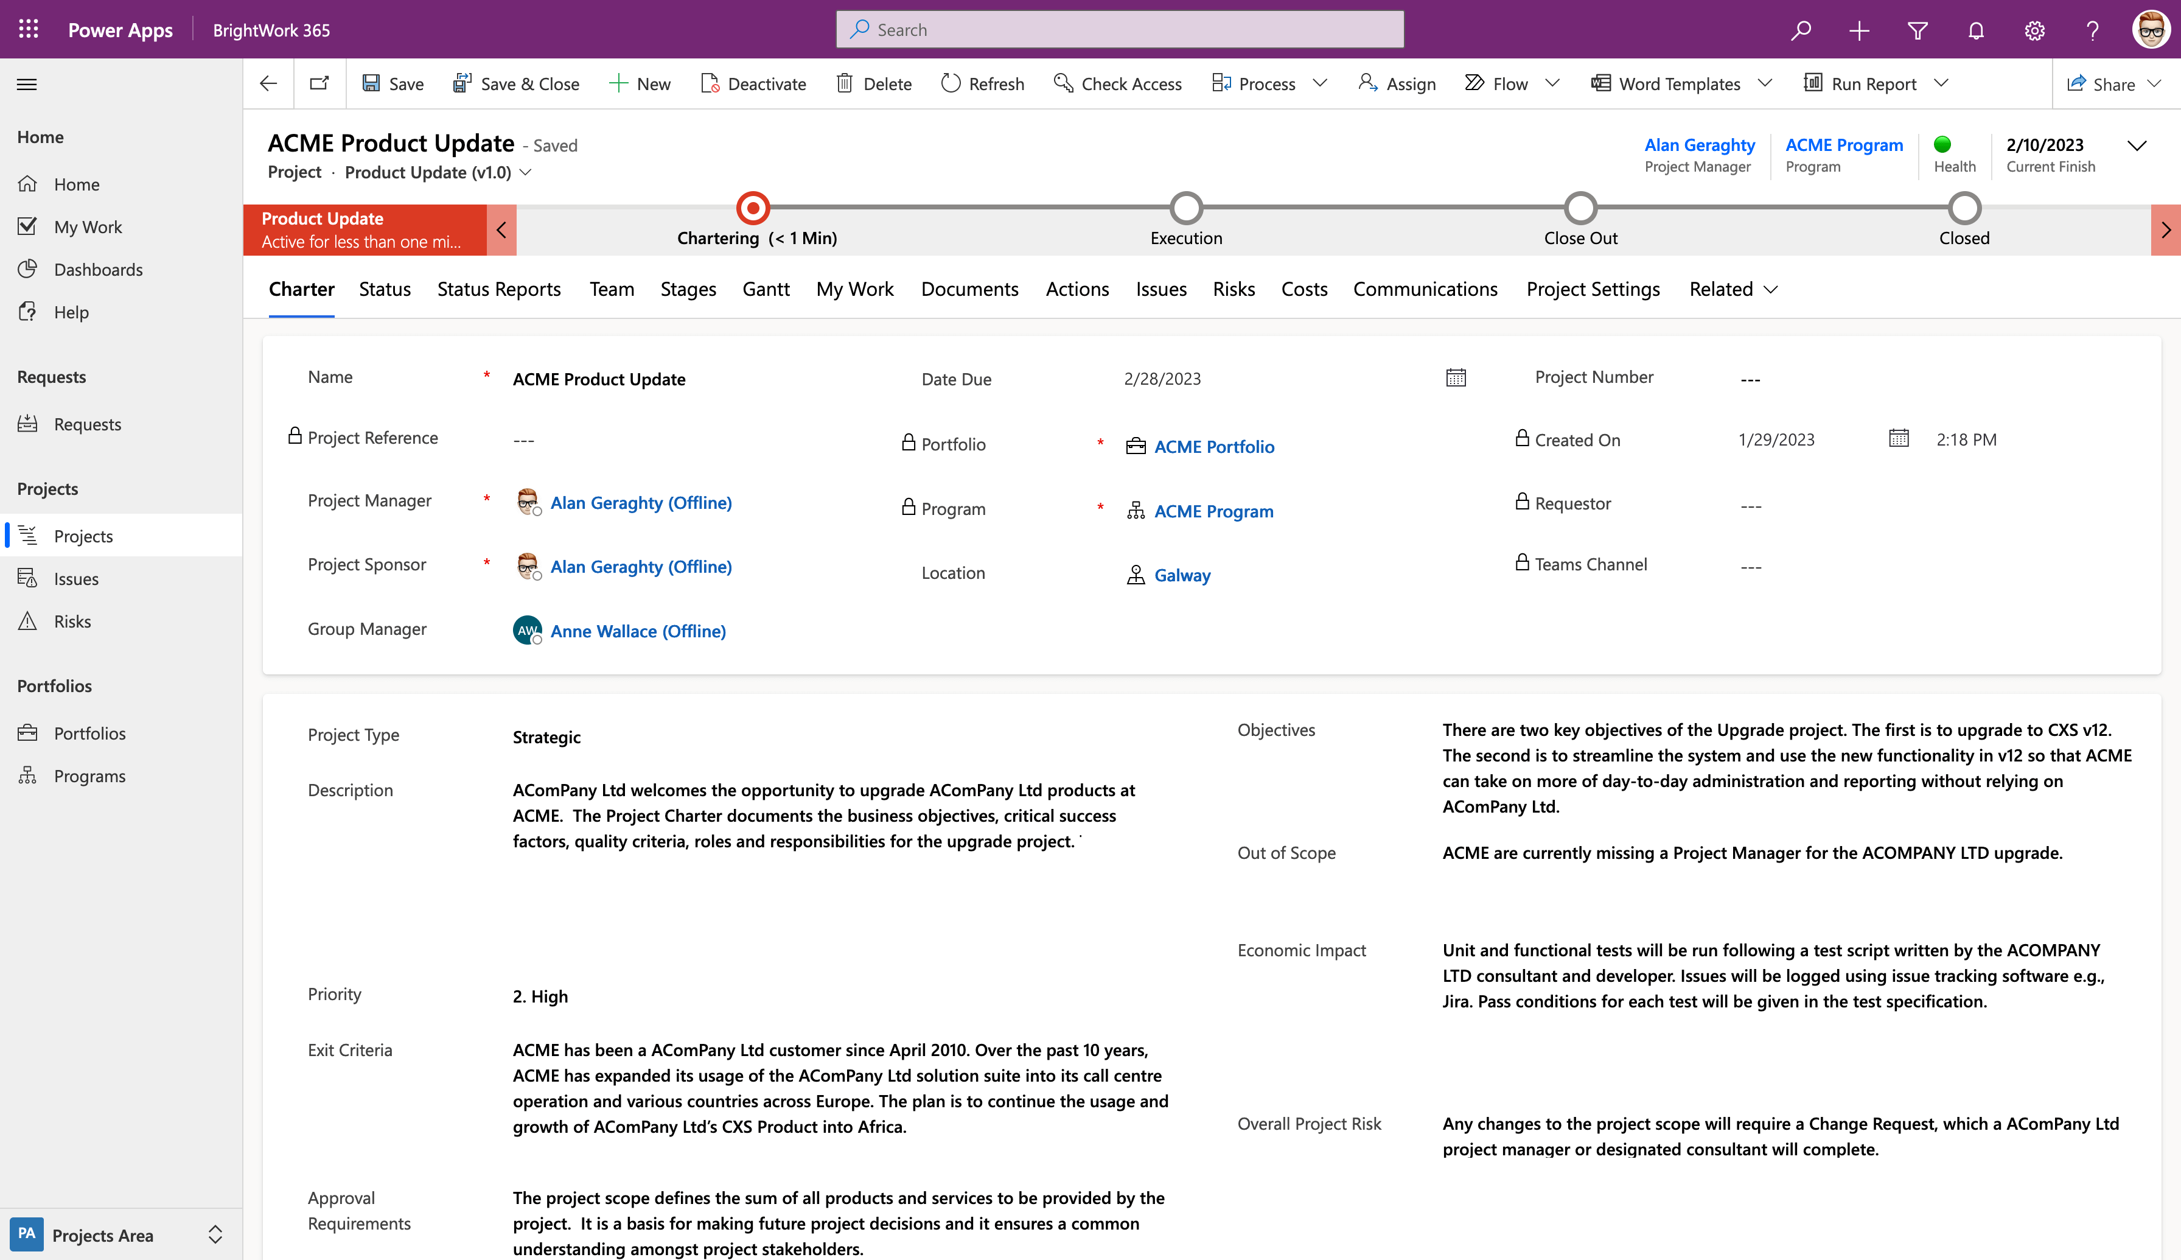Select the Closed stage marker
Screen dimensions: 2181x1260
1965,208
